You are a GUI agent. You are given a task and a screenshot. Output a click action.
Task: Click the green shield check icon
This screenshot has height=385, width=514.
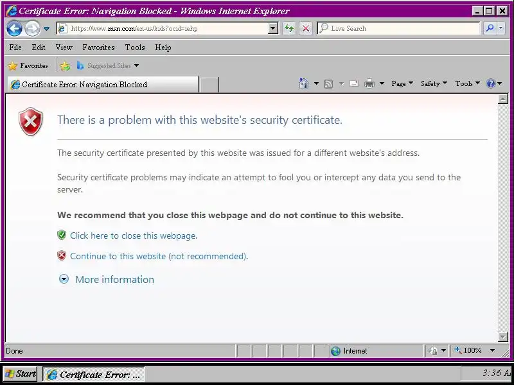62,235
